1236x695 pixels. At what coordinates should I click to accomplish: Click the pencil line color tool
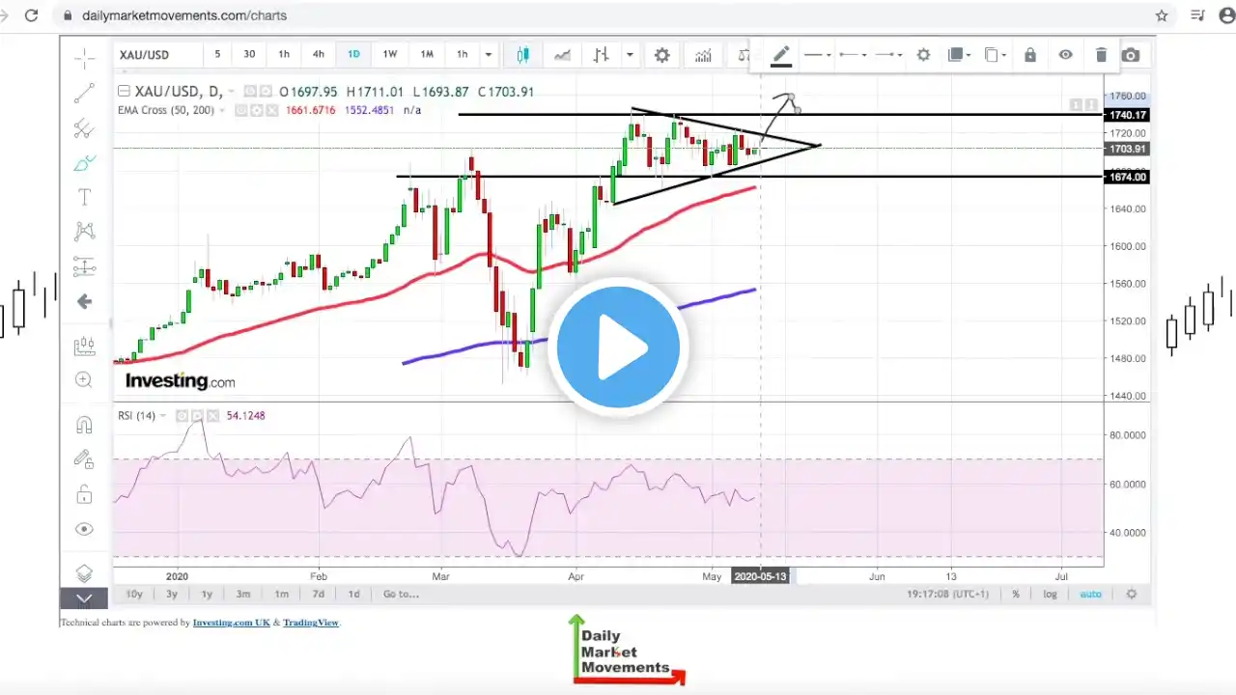[781, 55]
